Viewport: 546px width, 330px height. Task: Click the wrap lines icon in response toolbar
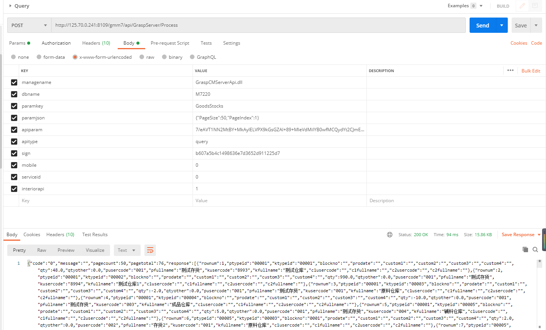(150, 250)
